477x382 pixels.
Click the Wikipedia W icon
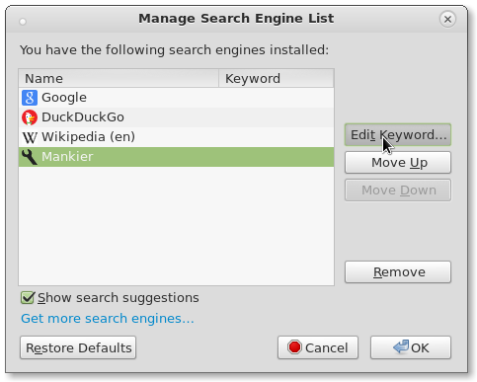pos(30,137)
